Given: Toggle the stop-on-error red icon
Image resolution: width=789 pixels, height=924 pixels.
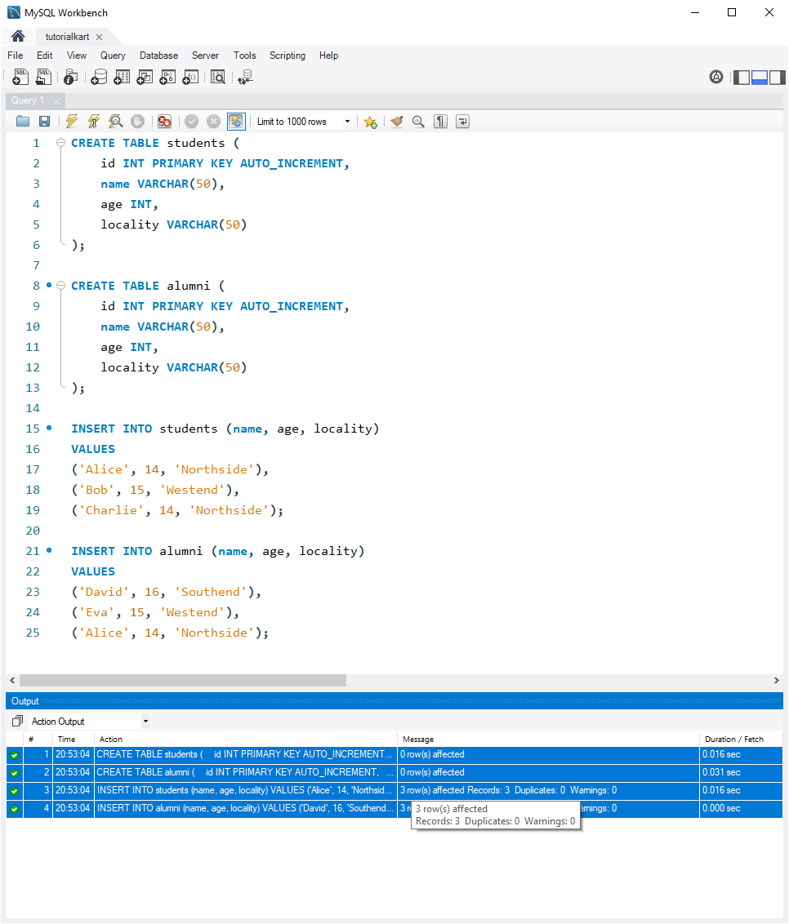Looking at the screenshot, I should [x=164, y=122].
